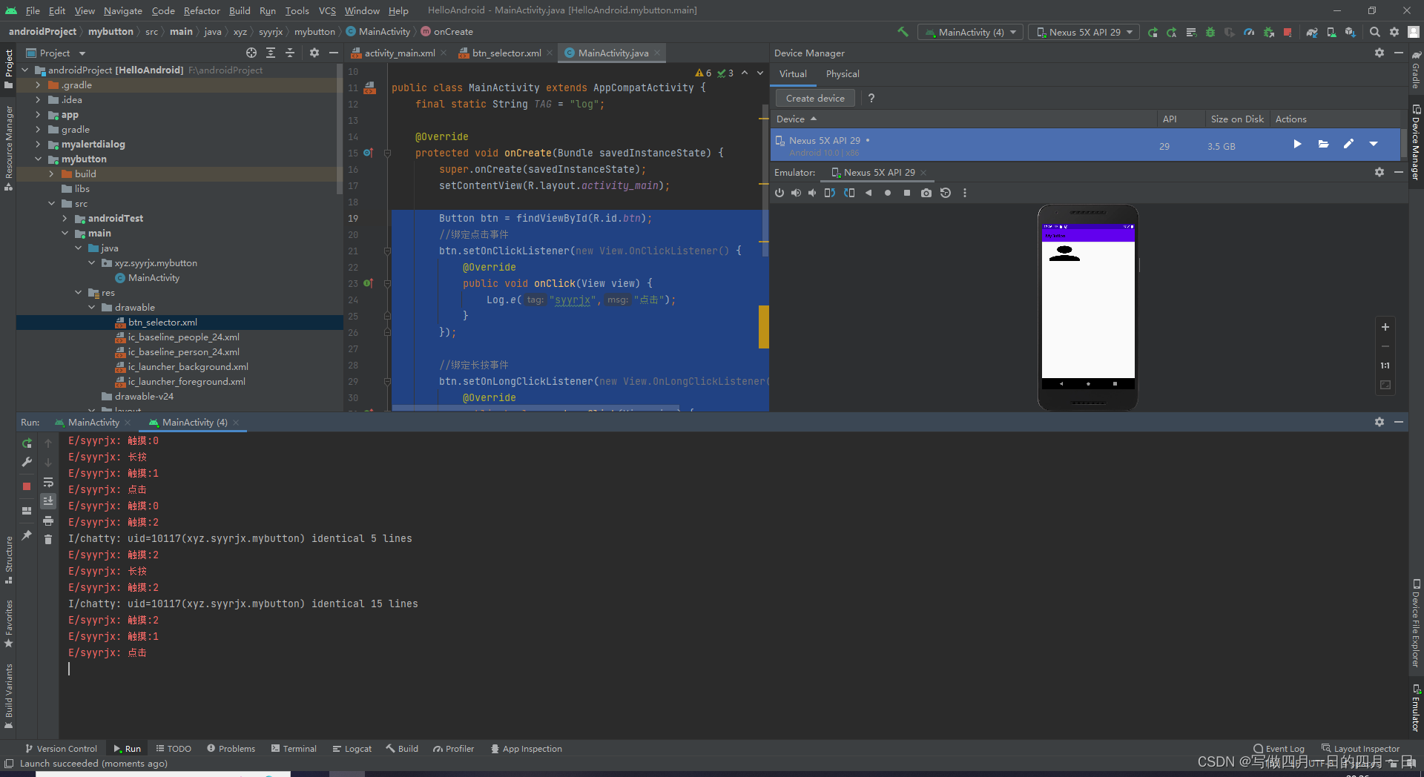Sync project with Gradle files elephant icon
The height and width of the screenshot is (777, 1424).
tap(1312, 32)
